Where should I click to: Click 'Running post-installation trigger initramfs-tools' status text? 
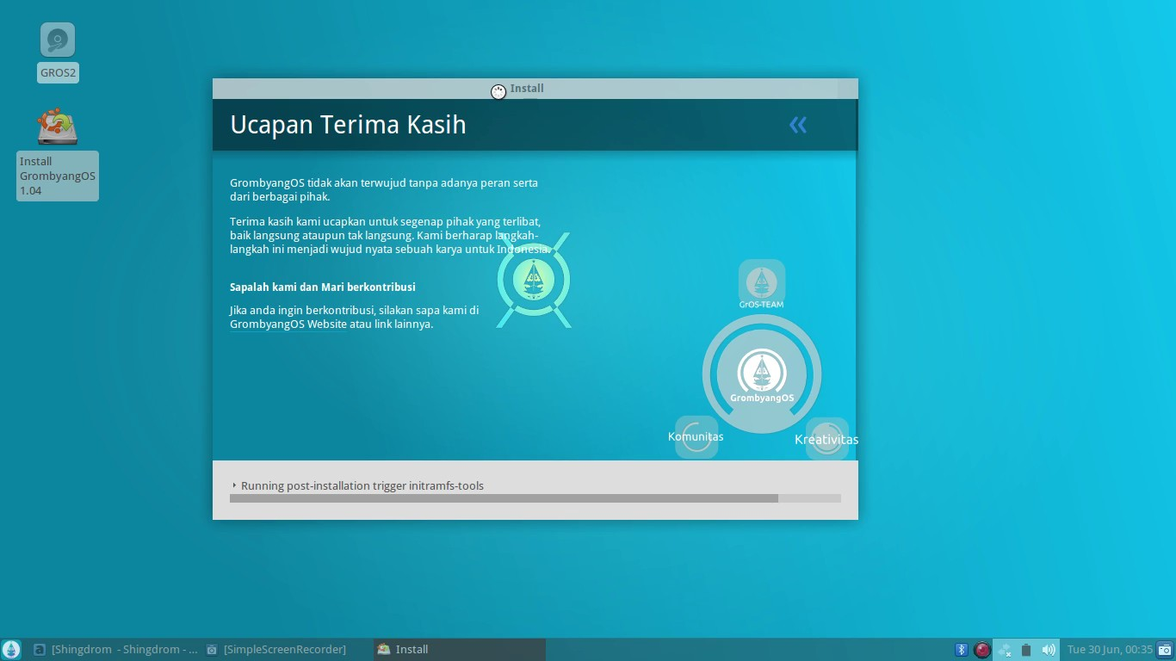coord(362,485)
